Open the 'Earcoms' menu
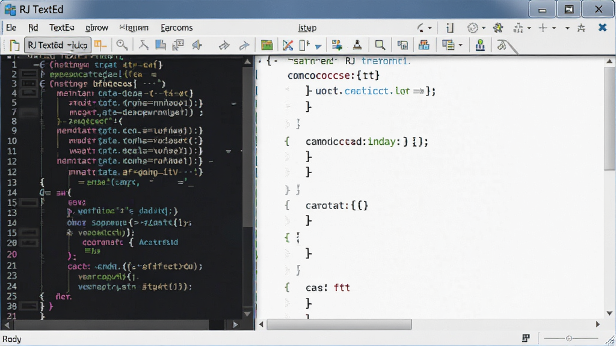The width and height of the screenshot is (616, 346). (177, 28)
